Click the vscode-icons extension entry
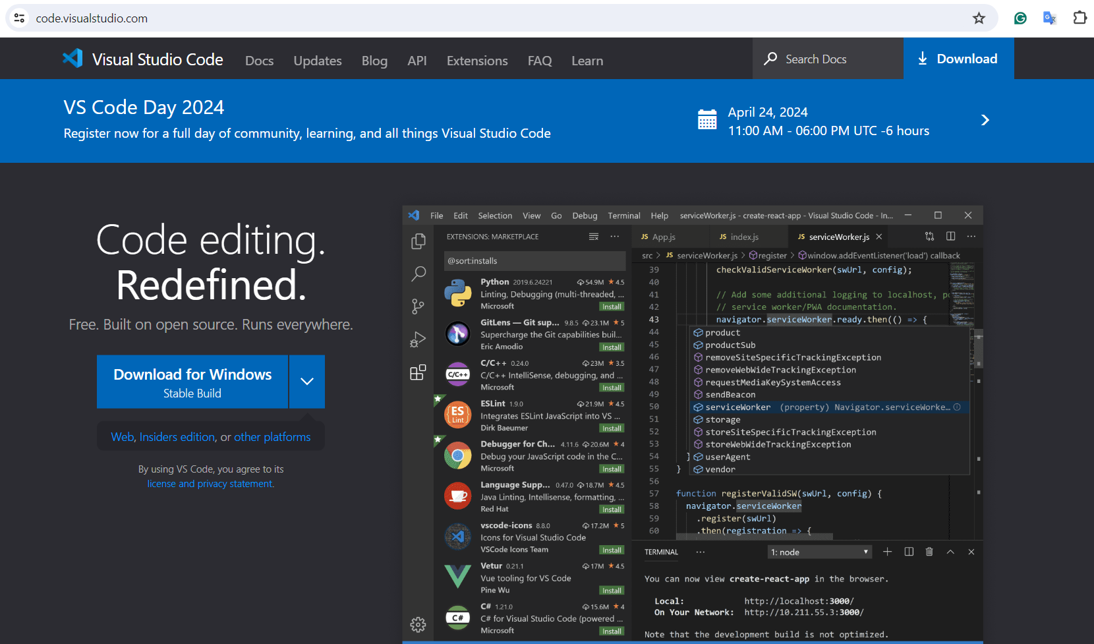The image size is (1094, 644). (x=534, y=537)
